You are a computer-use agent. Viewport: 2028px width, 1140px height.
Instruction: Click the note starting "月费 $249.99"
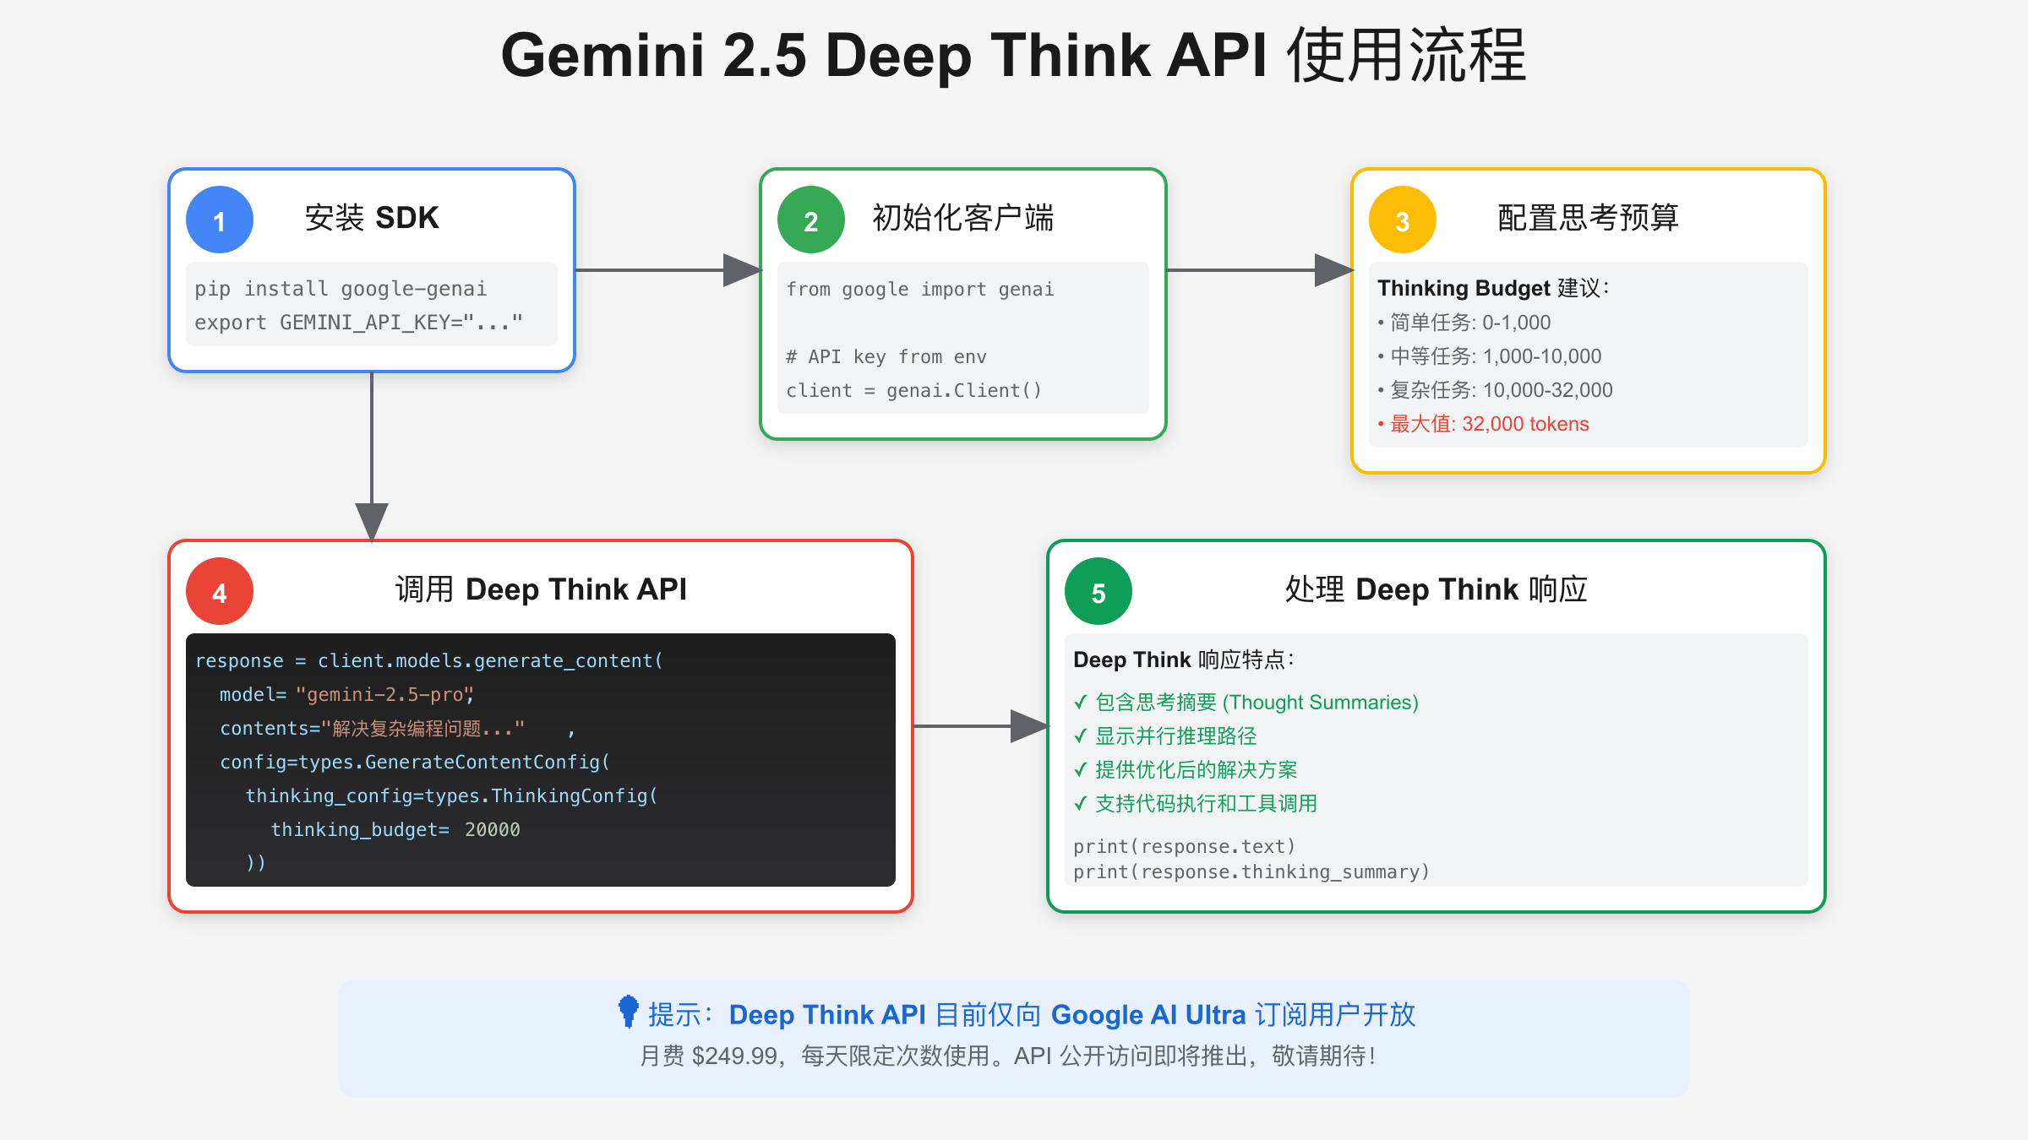[1009, 1056]
